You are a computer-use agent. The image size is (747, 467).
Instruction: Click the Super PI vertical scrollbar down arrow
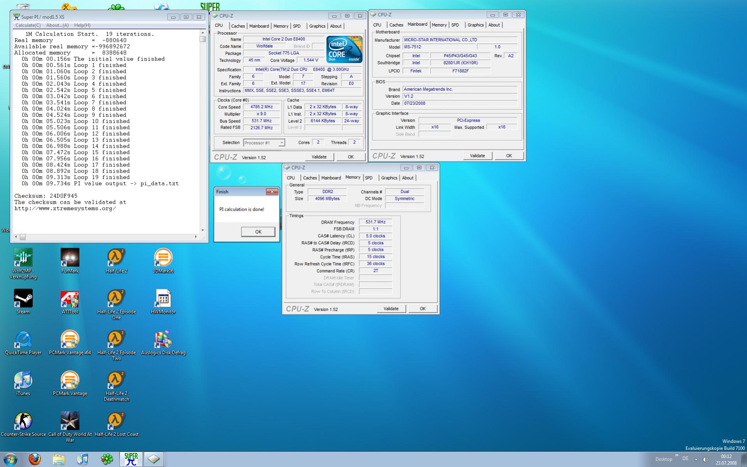point(202,230)
